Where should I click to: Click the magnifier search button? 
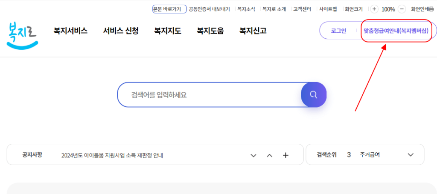314,95
